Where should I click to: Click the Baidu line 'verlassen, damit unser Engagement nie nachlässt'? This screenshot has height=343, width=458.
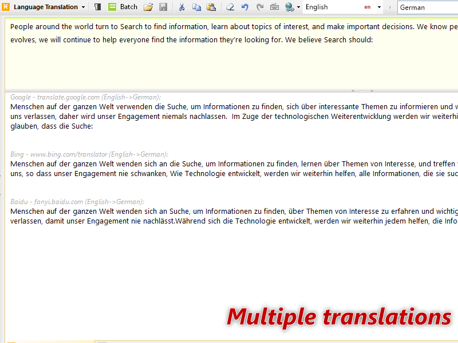coord(234,221)
